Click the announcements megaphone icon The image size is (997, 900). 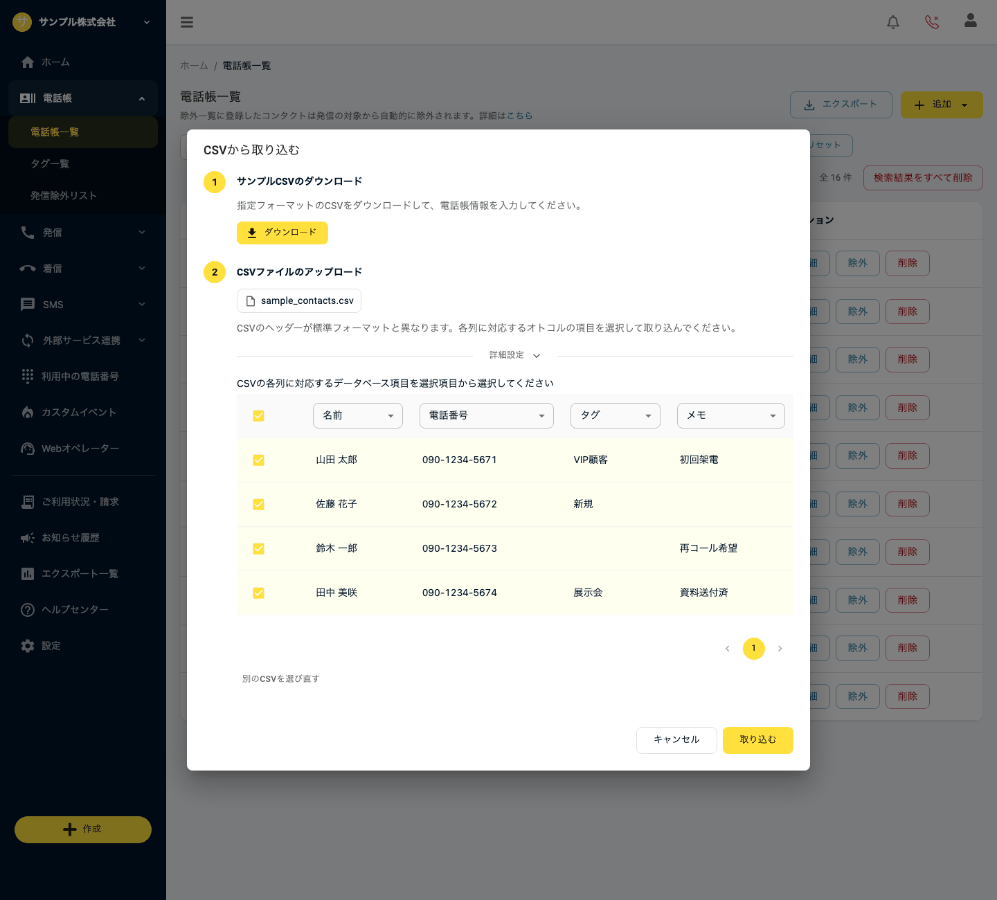tap(28, 538)
